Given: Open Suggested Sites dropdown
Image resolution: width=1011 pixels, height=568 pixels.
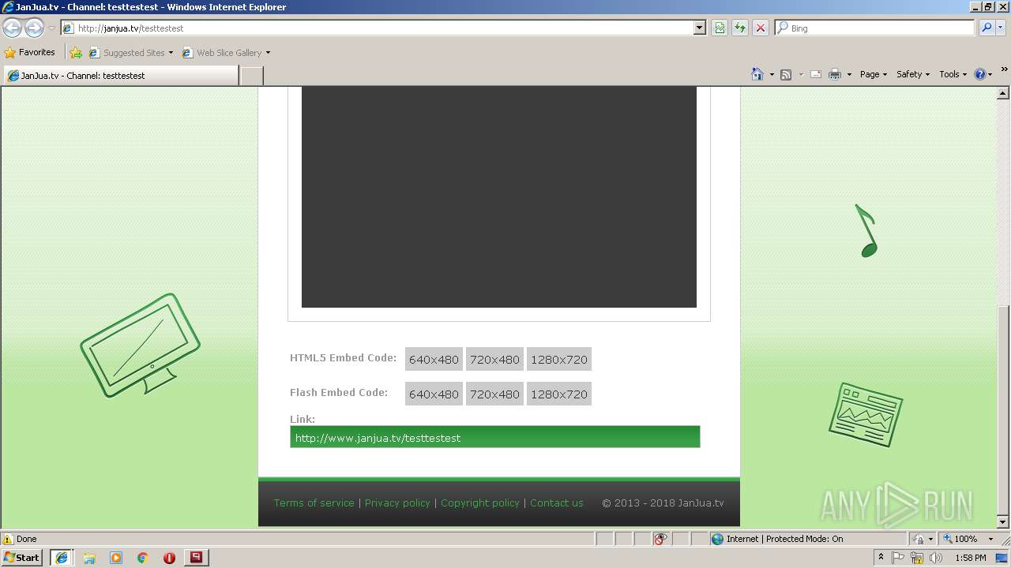Looking at the screenshot, I should 130,53.
